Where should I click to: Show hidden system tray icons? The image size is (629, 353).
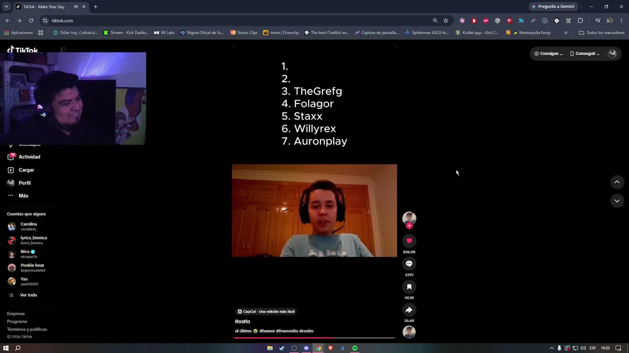[x=551, y=348]
